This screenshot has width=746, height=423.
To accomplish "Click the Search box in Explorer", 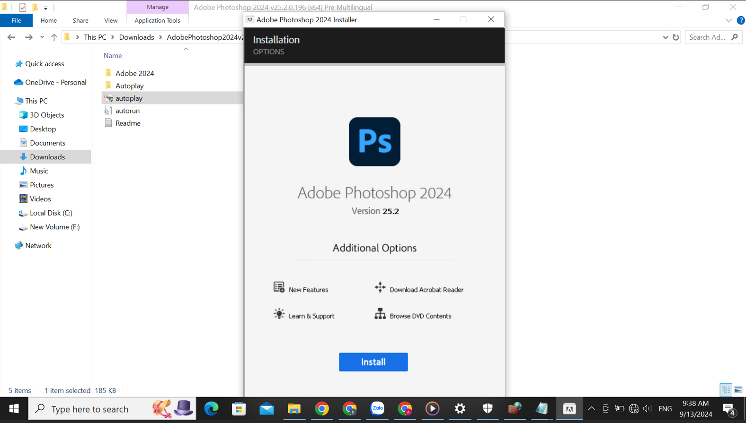I will click(x=707, y=37).
